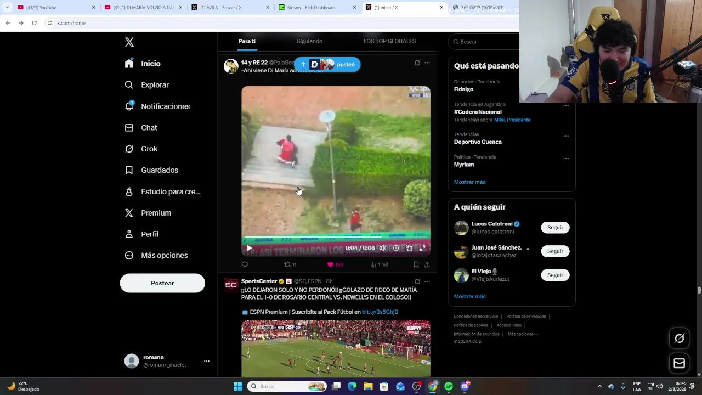Click the video progress bar
This screenshot has height=395, width=702.
tap(336, 238)
